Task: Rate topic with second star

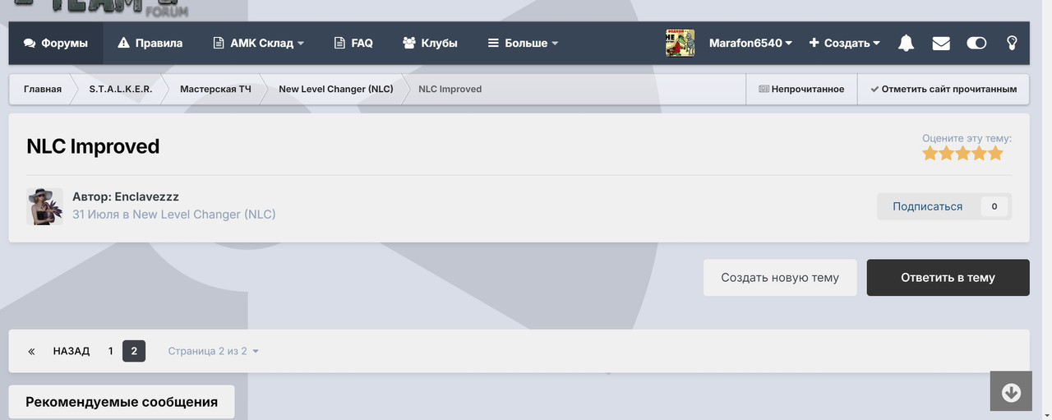Action: 947,154
